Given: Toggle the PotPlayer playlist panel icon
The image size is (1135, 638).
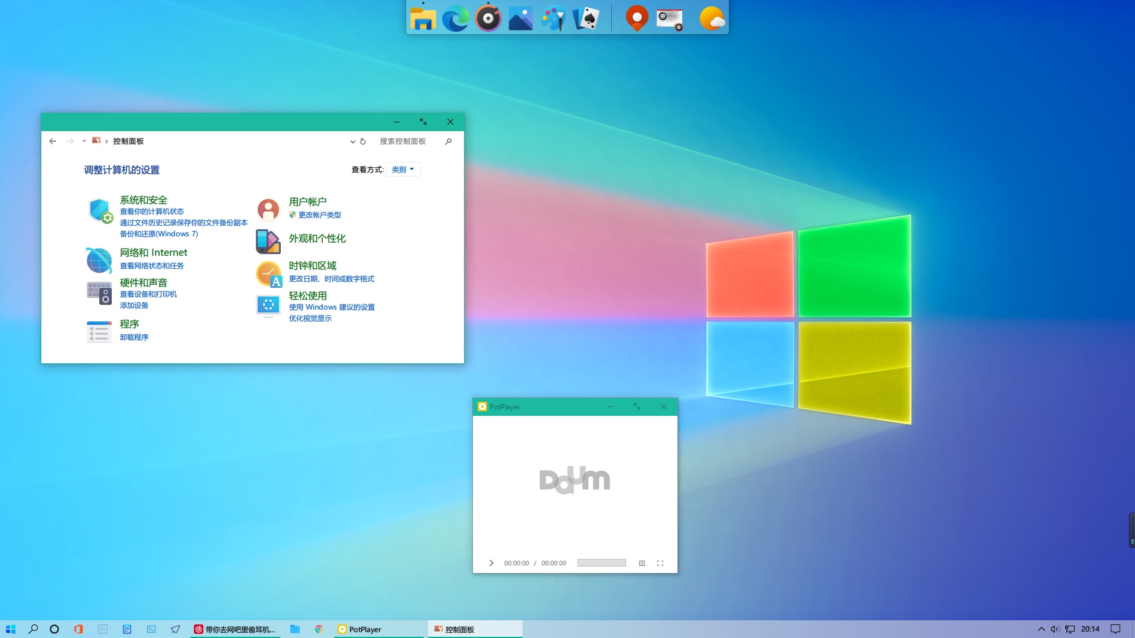Looking at the screenshot, I should [x=642, y=563].
